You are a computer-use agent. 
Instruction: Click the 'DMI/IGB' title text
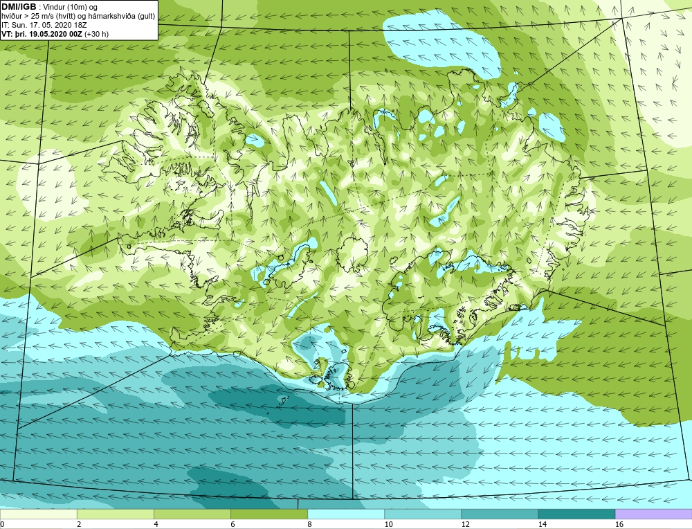(x=19, y=7)
